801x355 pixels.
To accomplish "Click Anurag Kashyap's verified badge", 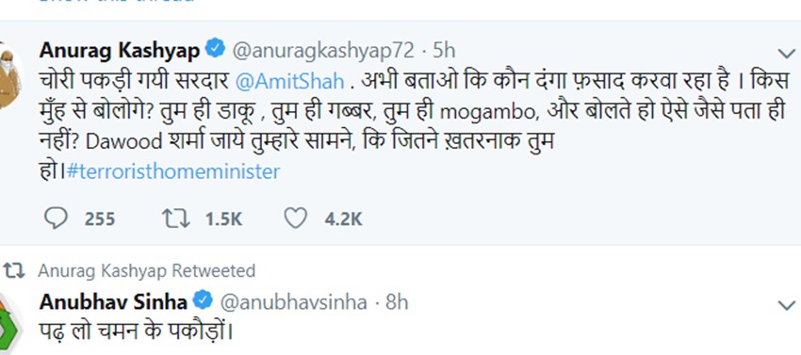I will coord(215,50).
